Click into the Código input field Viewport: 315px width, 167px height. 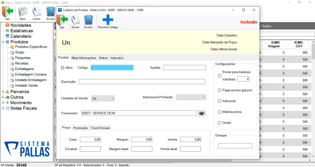click(x=112, y=67)
